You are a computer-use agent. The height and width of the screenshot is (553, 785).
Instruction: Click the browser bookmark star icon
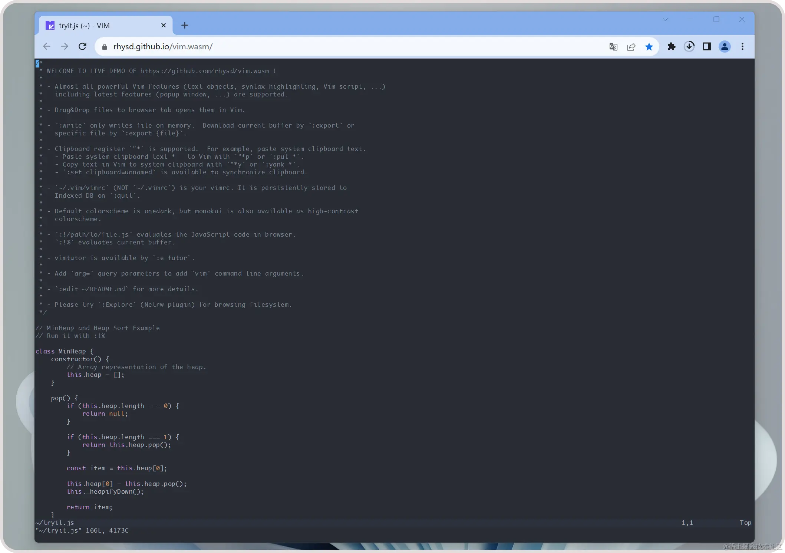tap(650, 46)
